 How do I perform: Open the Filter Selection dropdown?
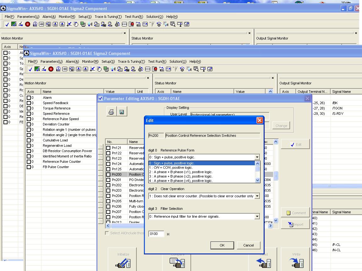(257, 216)
